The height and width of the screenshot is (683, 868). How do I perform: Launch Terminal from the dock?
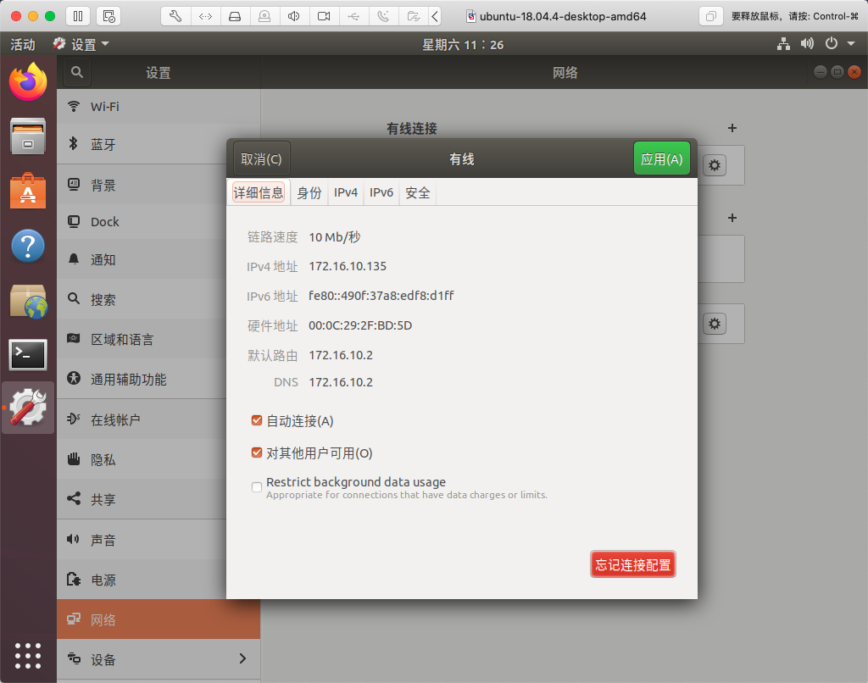[x=28, y=354]
